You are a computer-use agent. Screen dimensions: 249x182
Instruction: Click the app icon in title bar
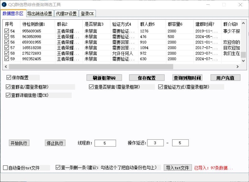point(4,4)
